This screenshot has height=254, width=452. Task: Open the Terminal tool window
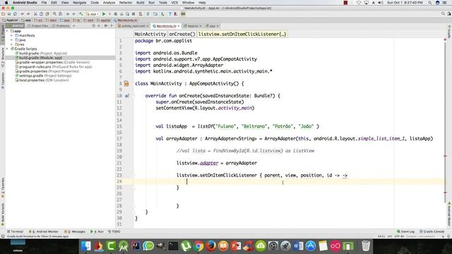[x=15, y=231]
